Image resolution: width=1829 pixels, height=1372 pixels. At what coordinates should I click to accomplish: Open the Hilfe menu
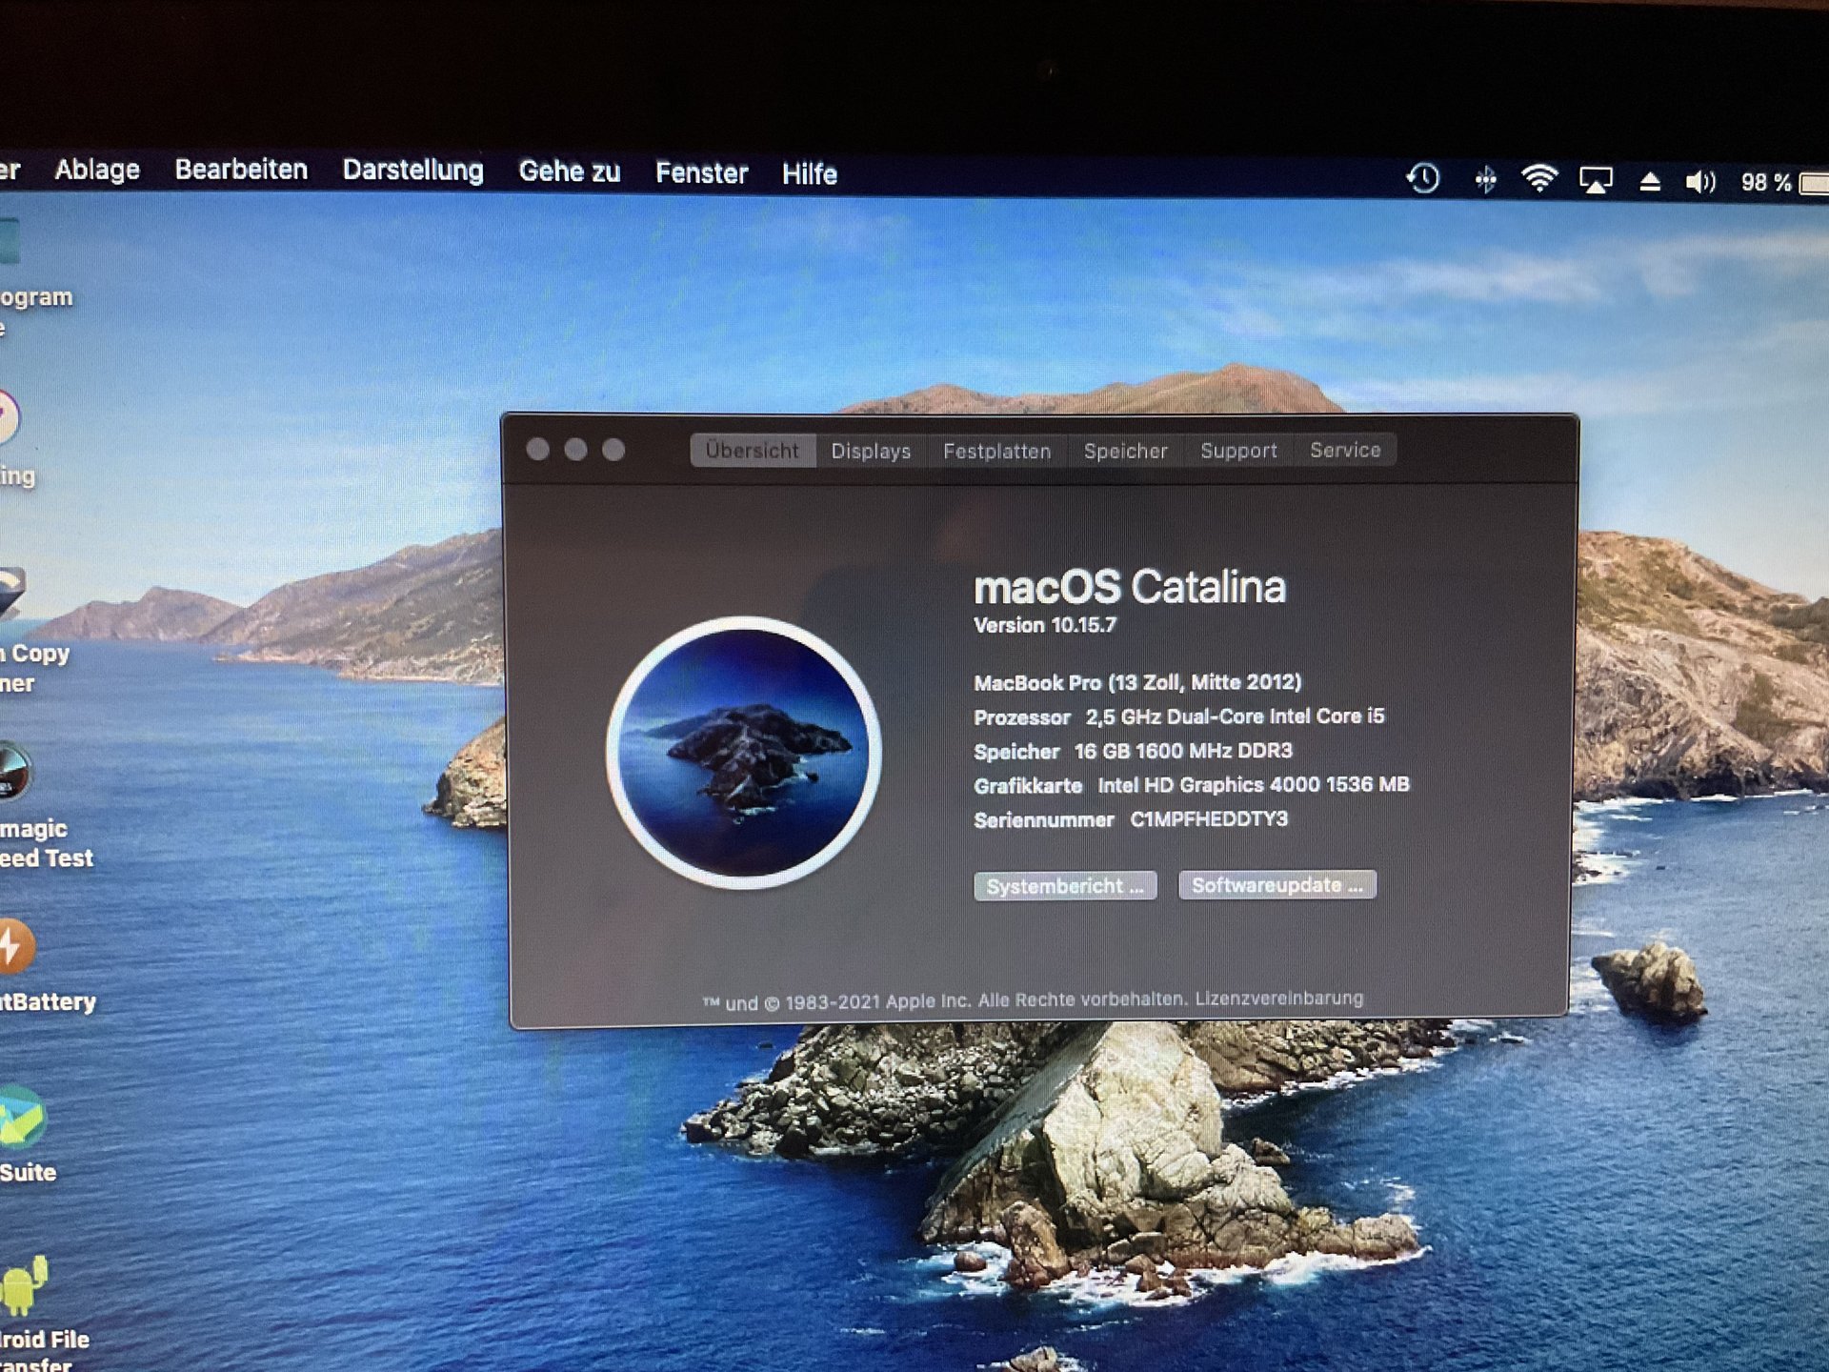point(810,174)
